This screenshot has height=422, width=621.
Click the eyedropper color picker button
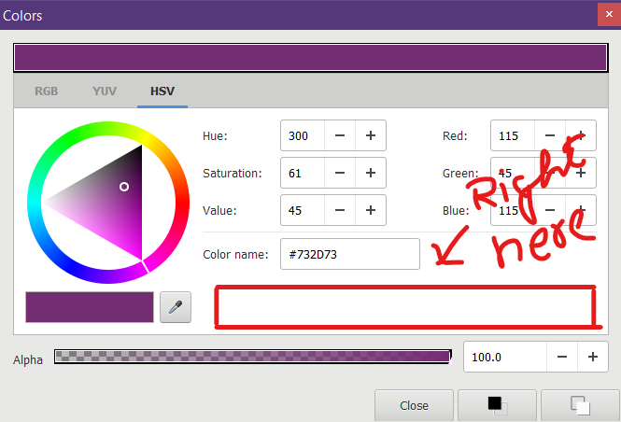[176, 307]
